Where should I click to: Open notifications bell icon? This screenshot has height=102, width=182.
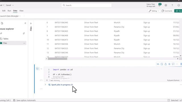(160, 5)
